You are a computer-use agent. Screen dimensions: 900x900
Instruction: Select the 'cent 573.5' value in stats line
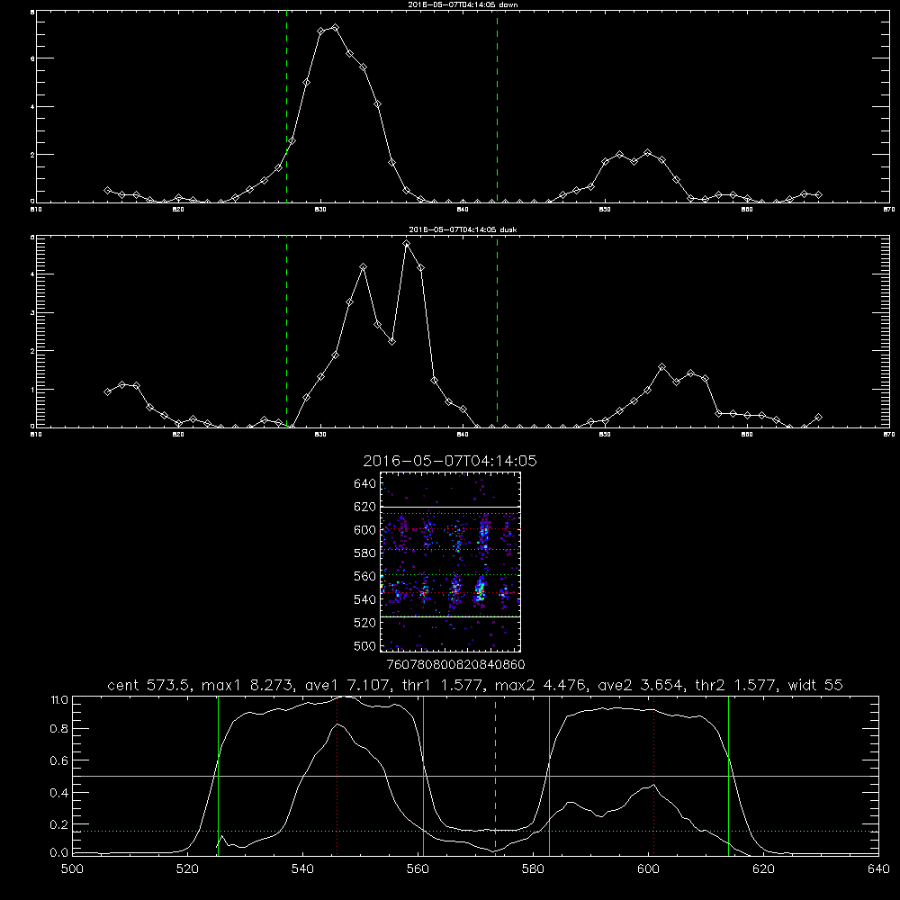point(148,685)
